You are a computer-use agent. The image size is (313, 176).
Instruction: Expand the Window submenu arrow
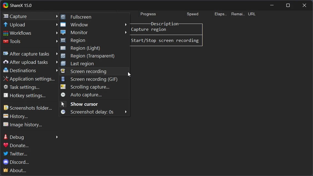pyautogui.click(x=126, y=24)
